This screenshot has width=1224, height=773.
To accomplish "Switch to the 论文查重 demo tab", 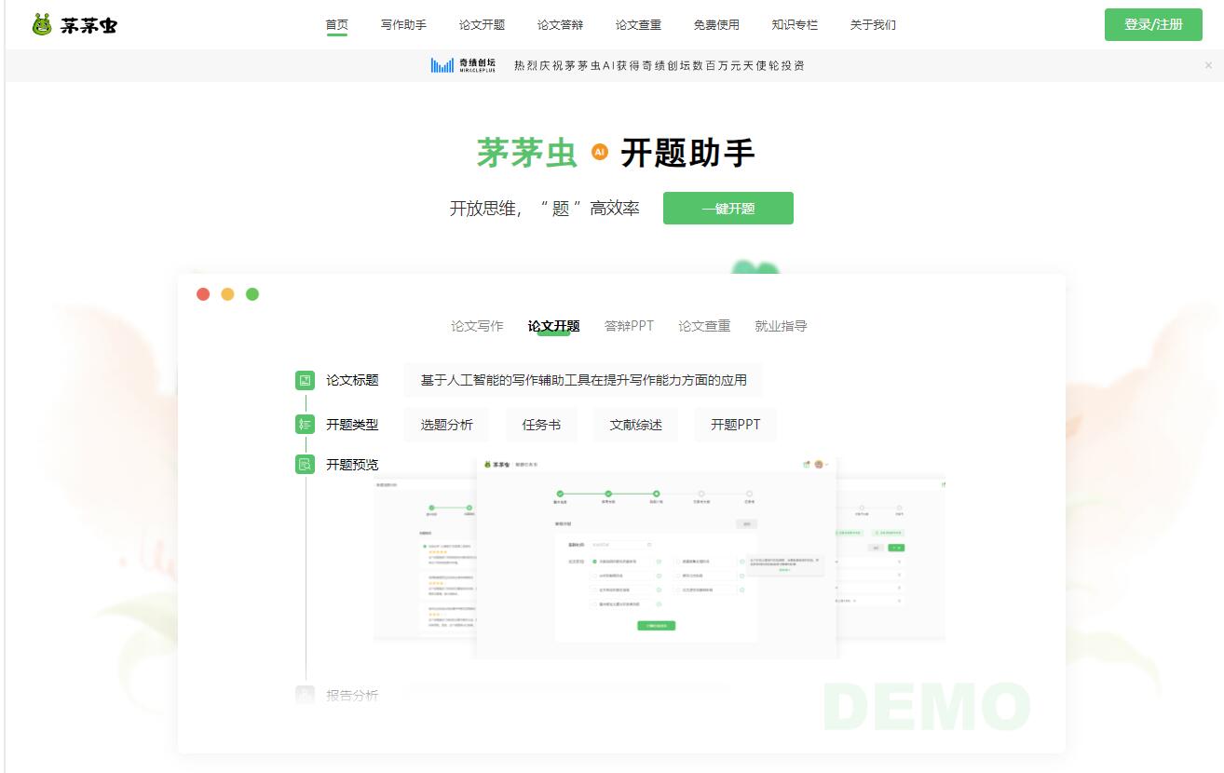I will (x=704, y=326).
